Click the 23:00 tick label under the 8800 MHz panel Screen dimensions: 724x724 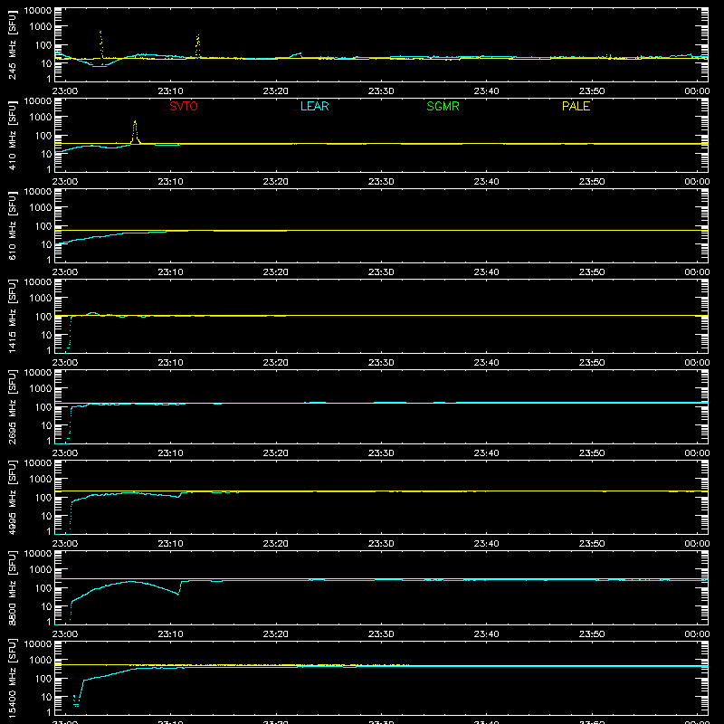point(64,634)
